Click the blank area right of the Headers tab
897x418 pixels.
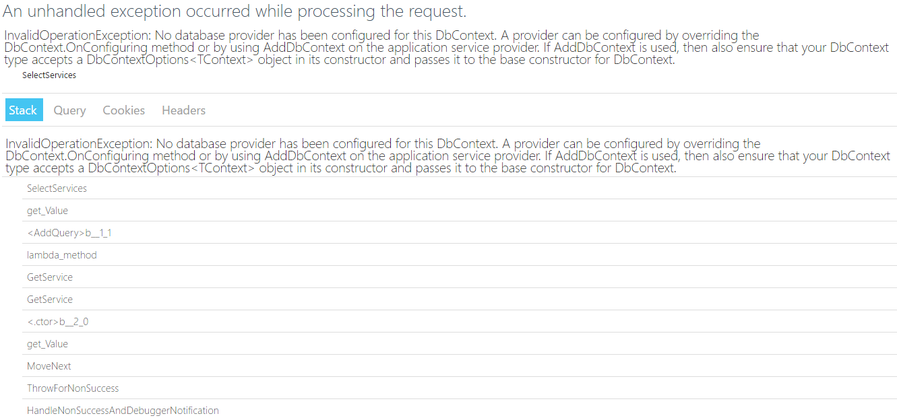551,110
